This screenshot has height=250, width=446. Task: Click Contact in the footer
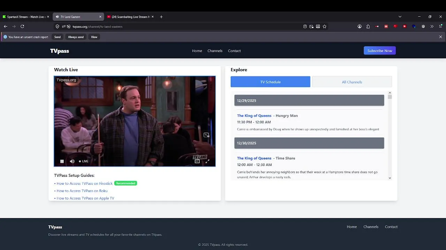pos(391,227)
